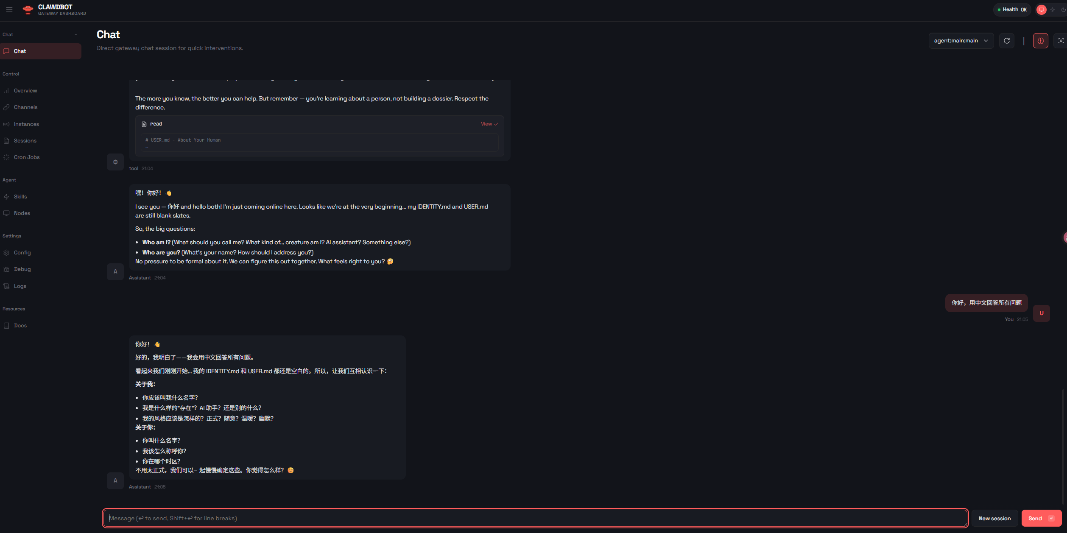Click the hamburger menu icon
Image resolution: width=1067 pixels, height=533 pixels.
point(9,10)
